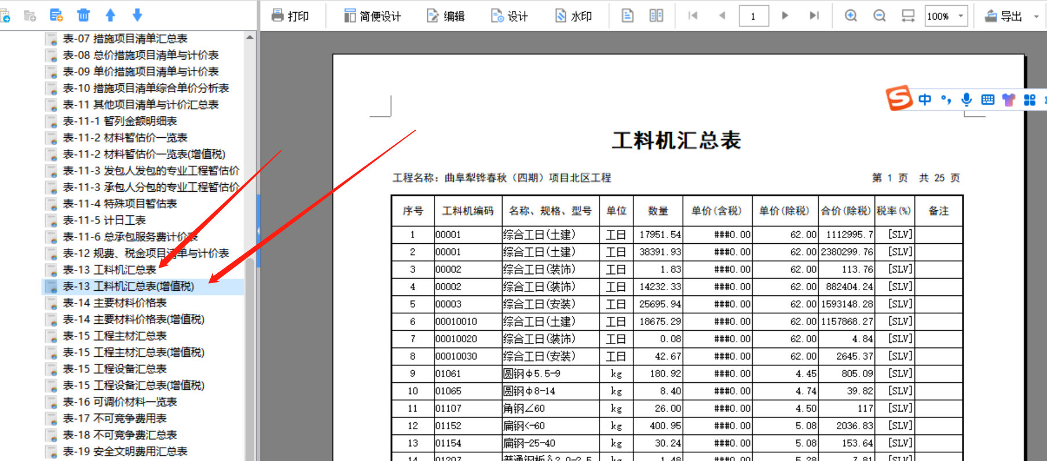Click the 导出 export button
Image resolution: width=1047 pixels, height=461 pixels.
point(1004,16)
